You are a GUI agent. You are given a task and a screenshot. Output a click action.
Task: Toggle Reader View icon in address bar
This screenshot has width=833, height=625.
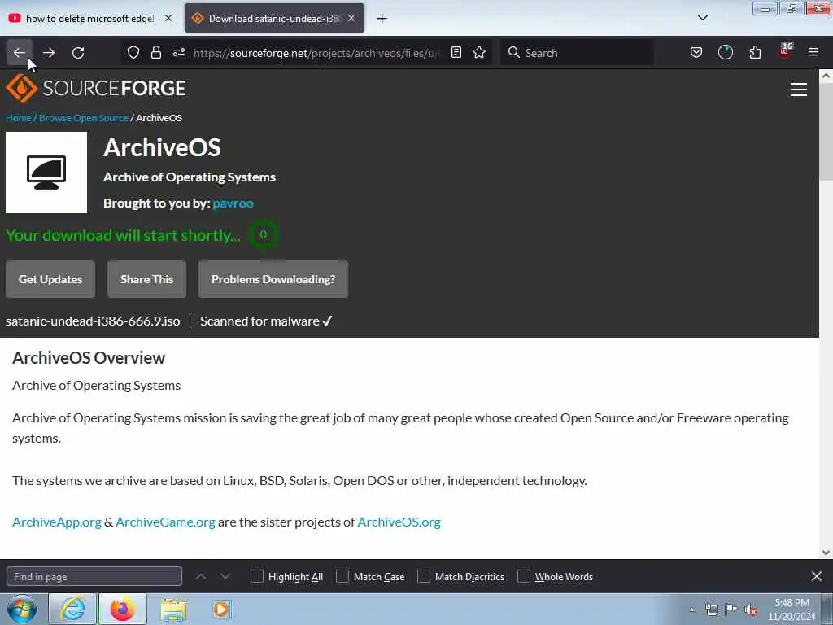(456, 53)
